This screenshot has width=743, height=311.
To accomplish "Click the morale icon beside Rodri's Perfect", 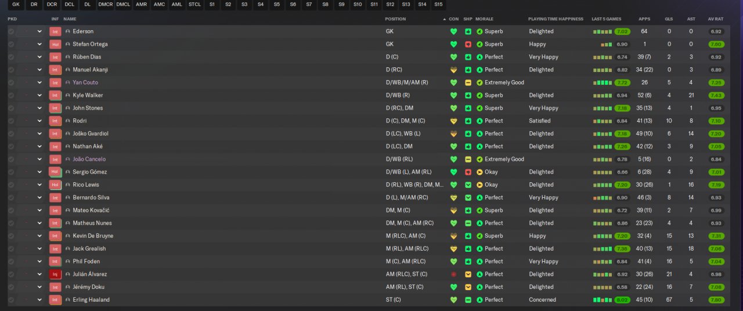I will click(x=479, y=121).
